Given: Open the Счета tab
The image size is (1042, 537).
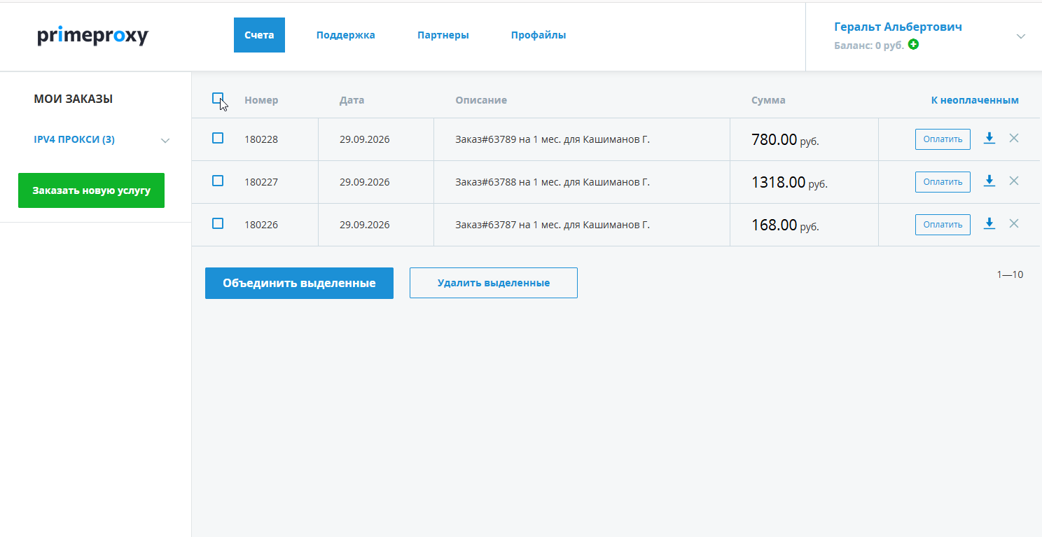Looking at the screenshot, I should pos(259,35).
